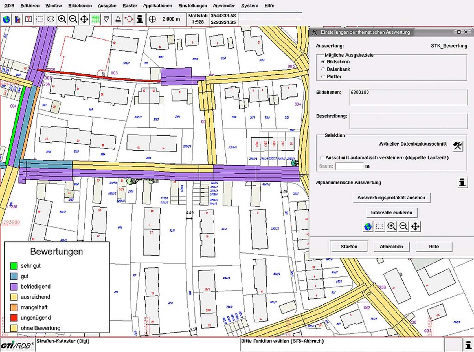Toggle the green raster grid display
Screen dimensions: 474x352
tap(95, 19)
